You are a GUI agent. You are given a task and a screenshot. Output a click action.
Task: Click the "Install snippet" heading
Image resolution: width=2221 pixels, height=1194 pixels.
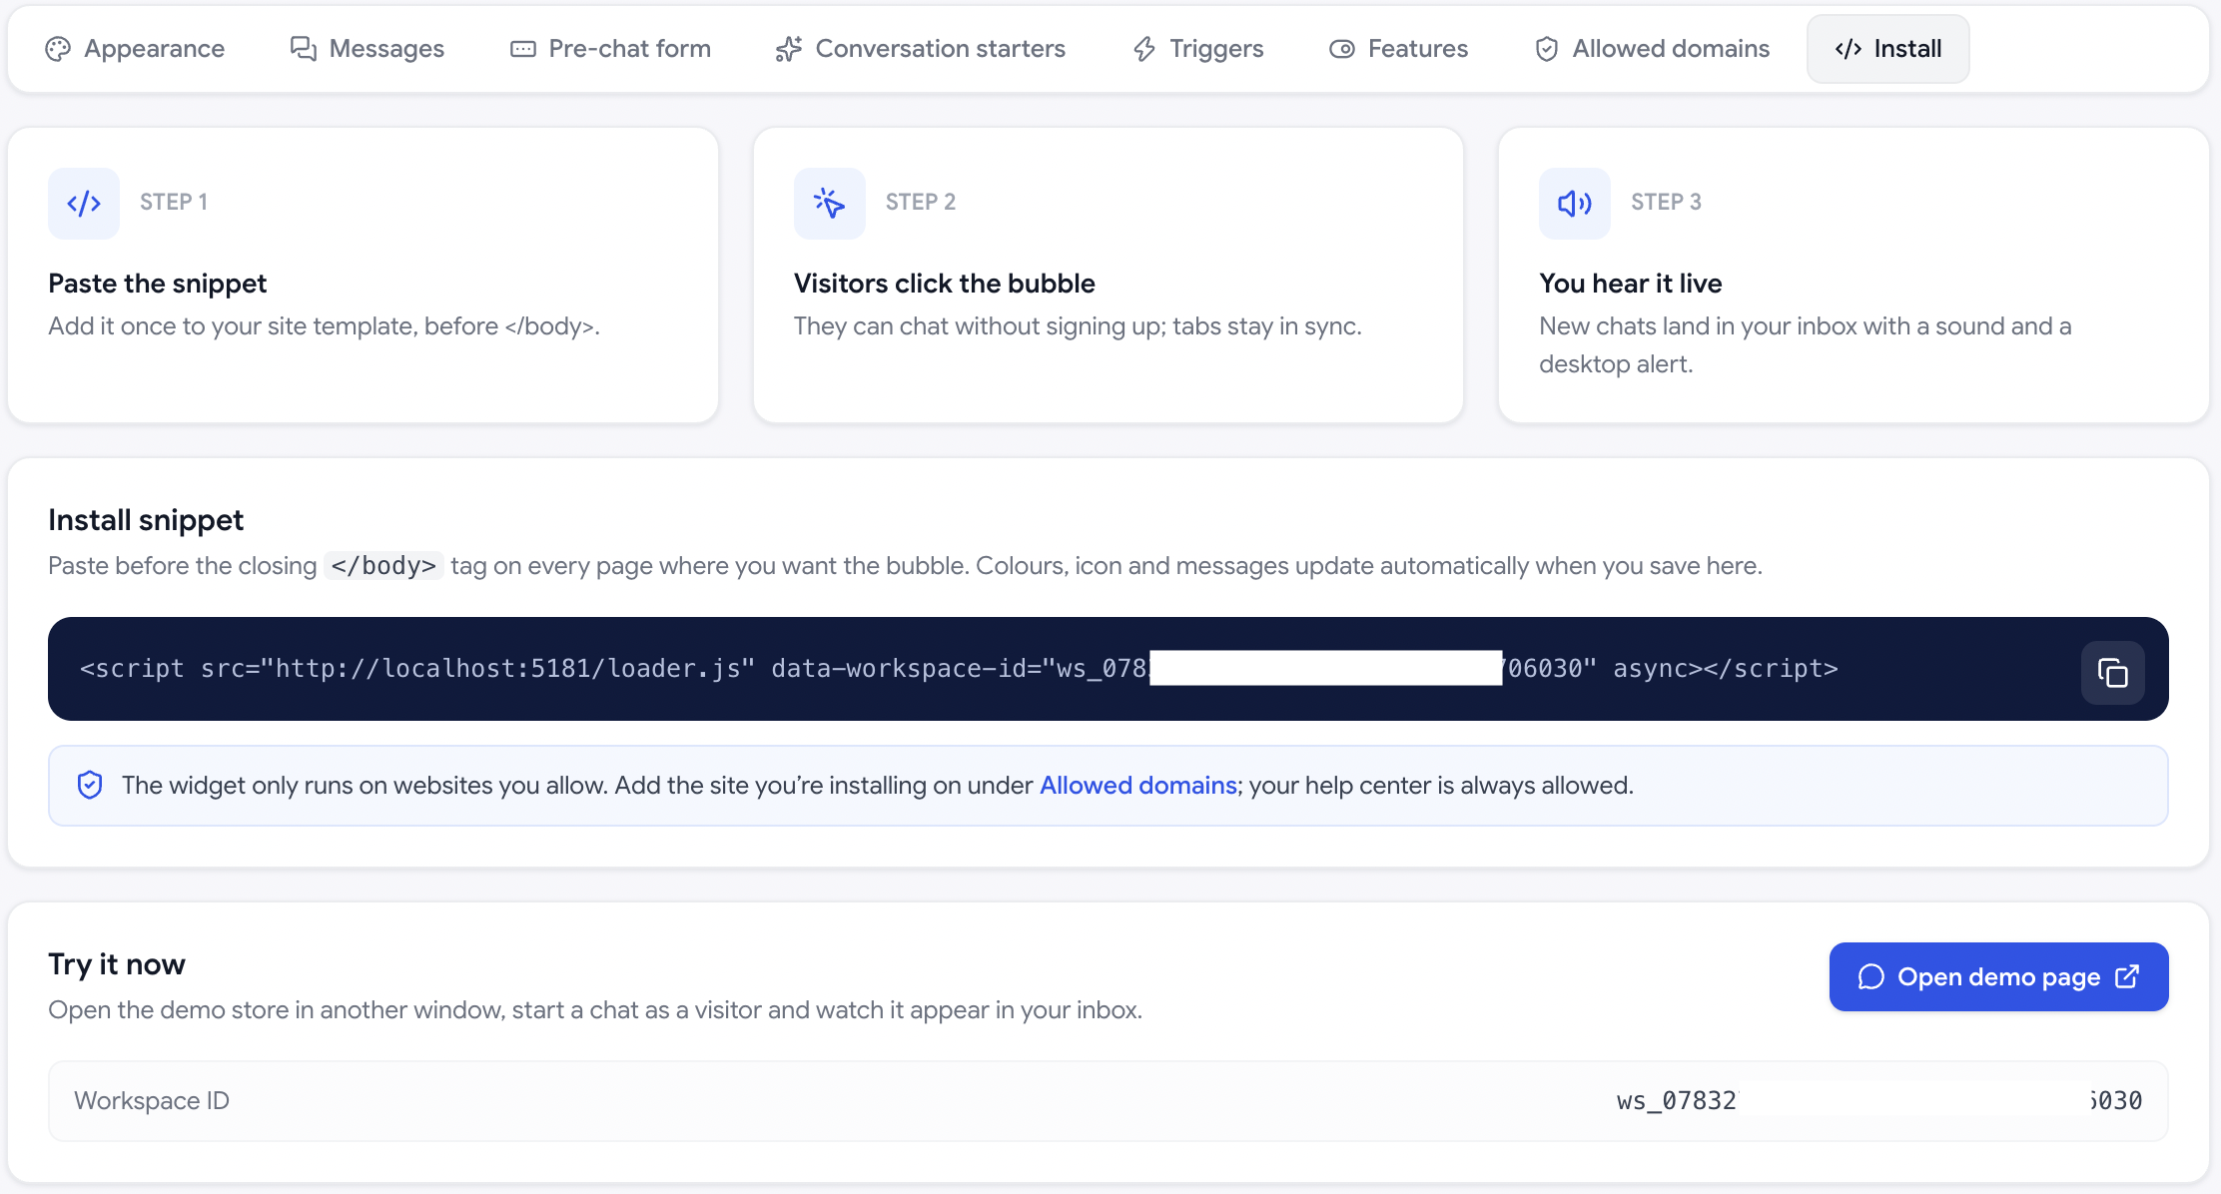146,520
